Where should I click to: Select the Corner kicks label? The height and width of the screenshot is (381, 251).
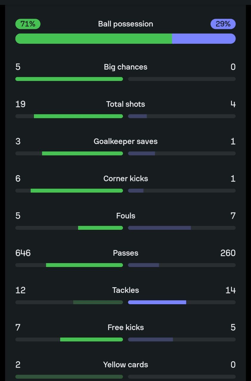(x=125, y=179)
